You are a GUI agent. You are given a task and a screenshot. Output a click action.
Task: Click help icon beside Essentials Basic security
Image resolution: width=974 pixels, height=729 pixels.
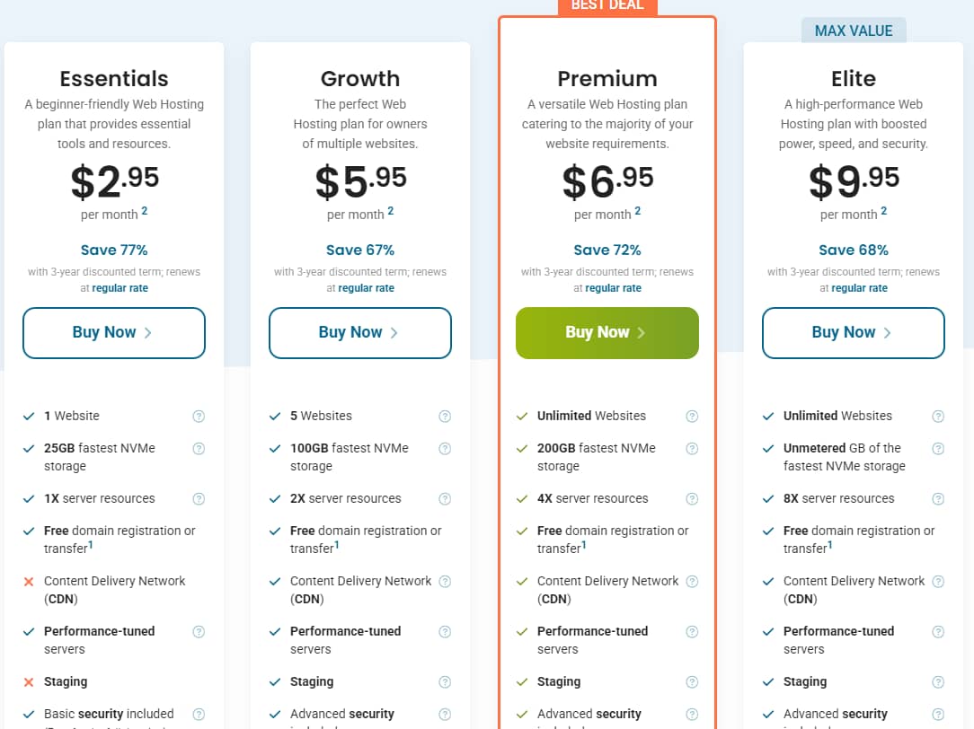(x=199, y=715)
